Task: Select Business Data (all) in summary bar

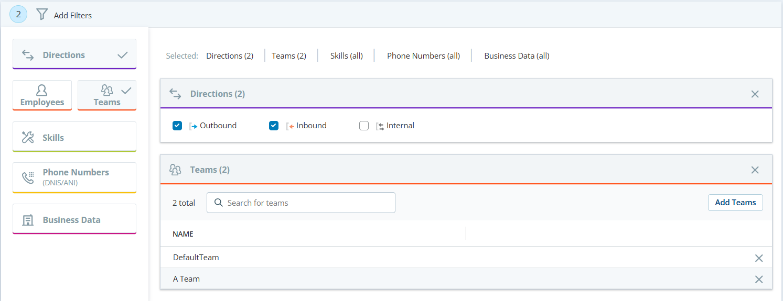Action: coord(517,56)
